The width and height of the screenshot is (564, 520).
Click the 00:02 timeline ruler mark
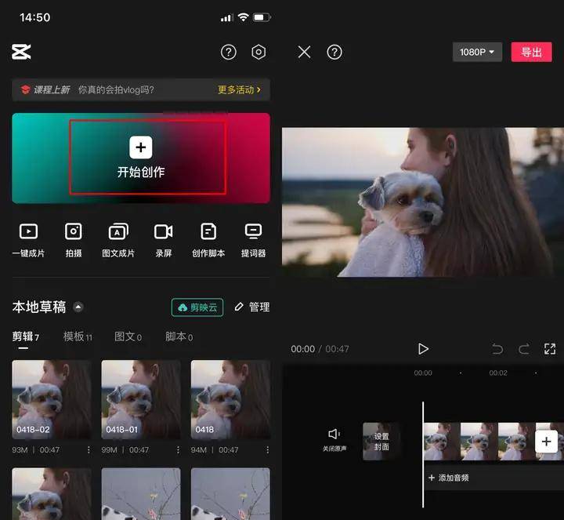(x=498, y=373)
